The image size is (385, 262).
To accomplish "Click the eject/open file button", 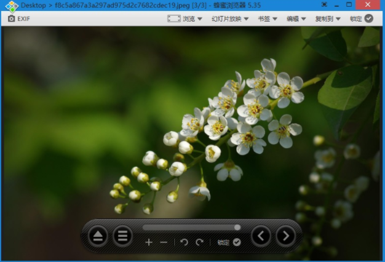I will pyautogui.click(x=98, y=236).
